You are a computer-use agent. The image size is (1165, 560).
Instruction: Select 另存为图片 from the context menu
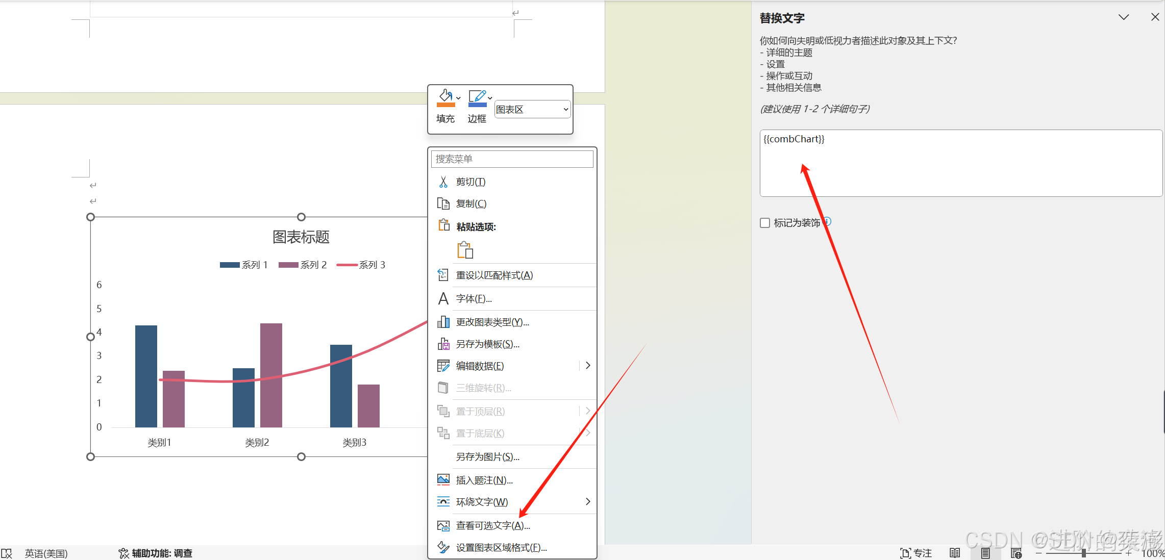tap(487, 457)
